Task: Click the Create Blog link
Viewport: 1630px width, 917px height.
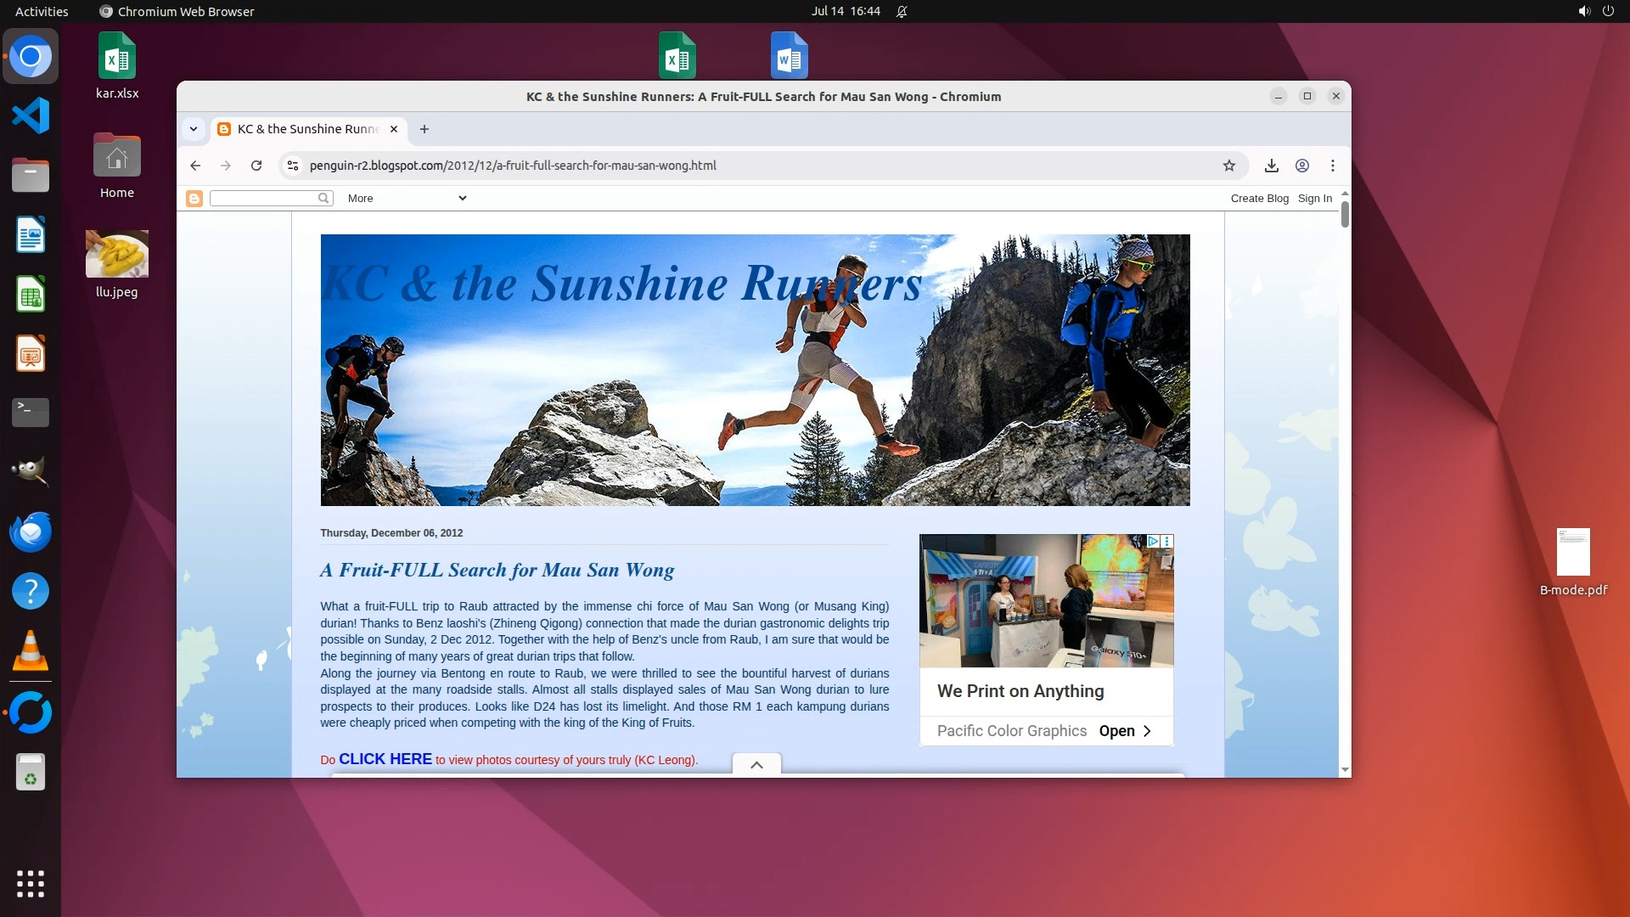Action: click(1259, 199)
